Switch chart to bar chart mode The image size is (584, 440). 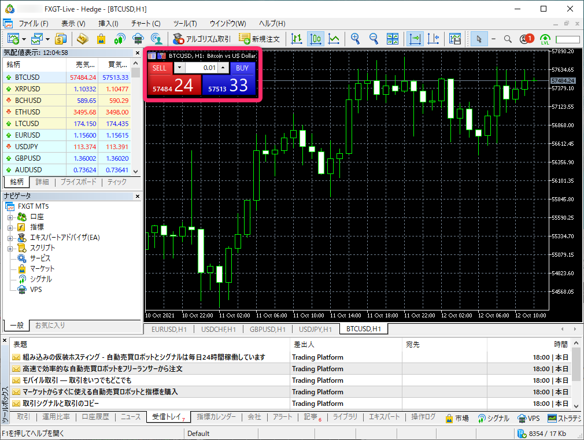point(297,39)
